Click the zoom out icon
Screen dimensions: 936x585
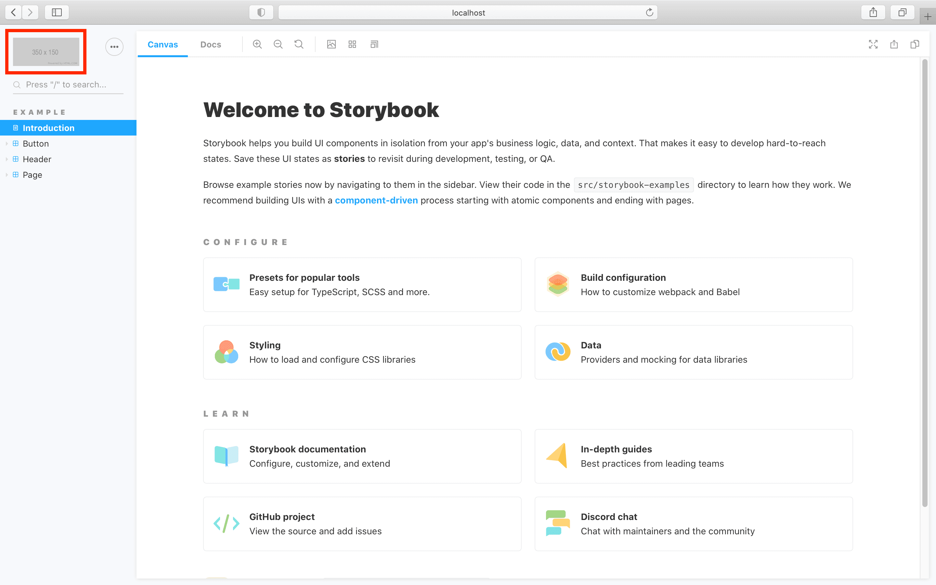coord(278,44)
